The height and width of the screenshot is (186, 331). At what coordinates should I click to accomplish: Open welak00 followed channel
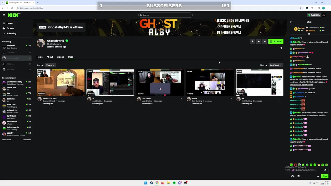tap(17, 47)
